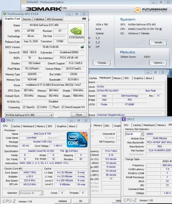The height and width of the screenshot is (204, 172).
Task: Click the left CPU-Z window's Z icon
Action: (3, 120)
